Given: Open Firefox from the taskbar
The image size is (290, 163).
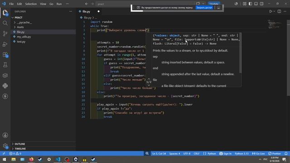Looking at the screenshot, I should click(x=31, y=159).
